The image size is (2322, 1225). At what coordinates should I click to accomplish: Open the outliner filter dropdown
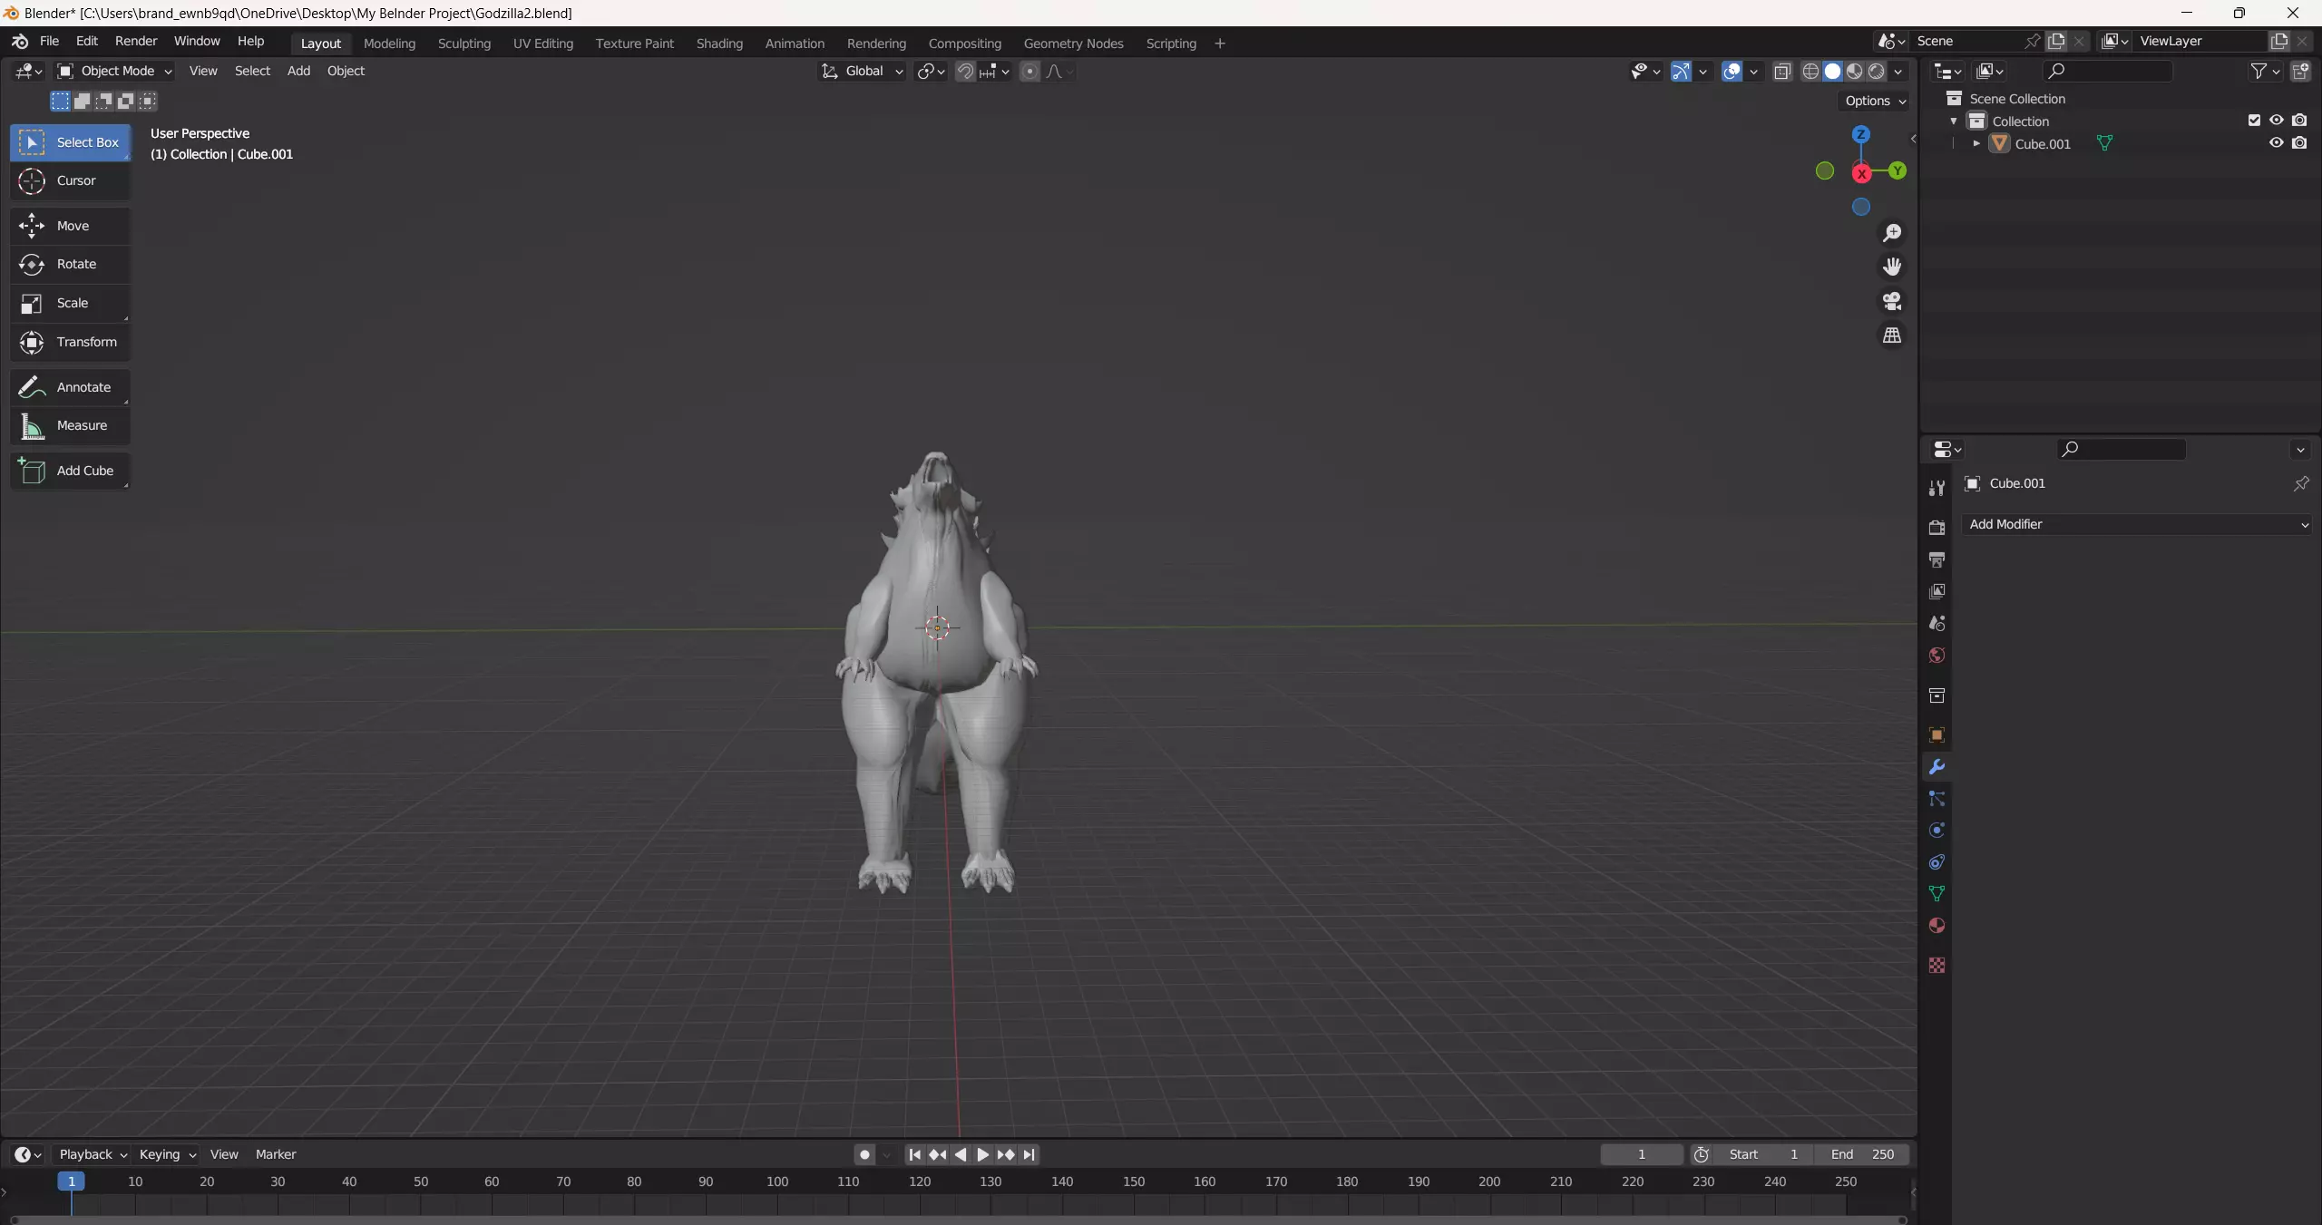(2266, 71)
